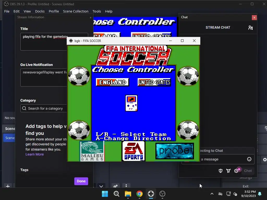
Task: Click the muted volume tray icon
Action: (235, 194)
